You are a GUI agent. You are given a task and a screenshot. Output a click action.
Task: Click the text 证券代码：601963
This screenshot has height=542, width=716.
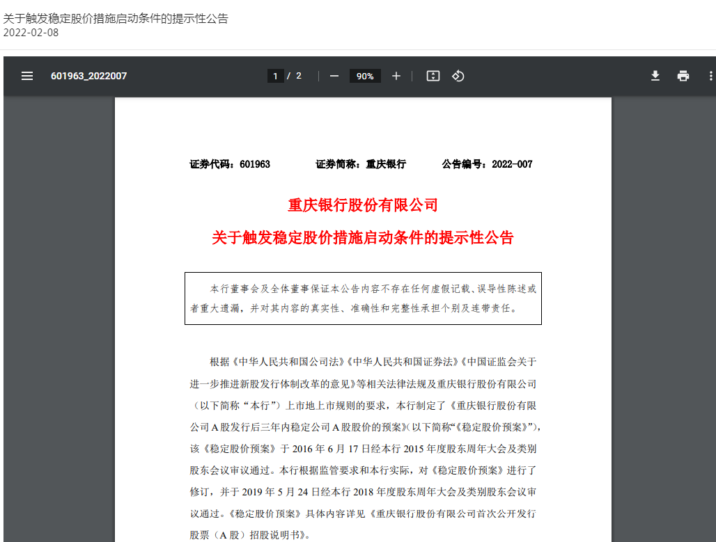[x=230, y=164]
